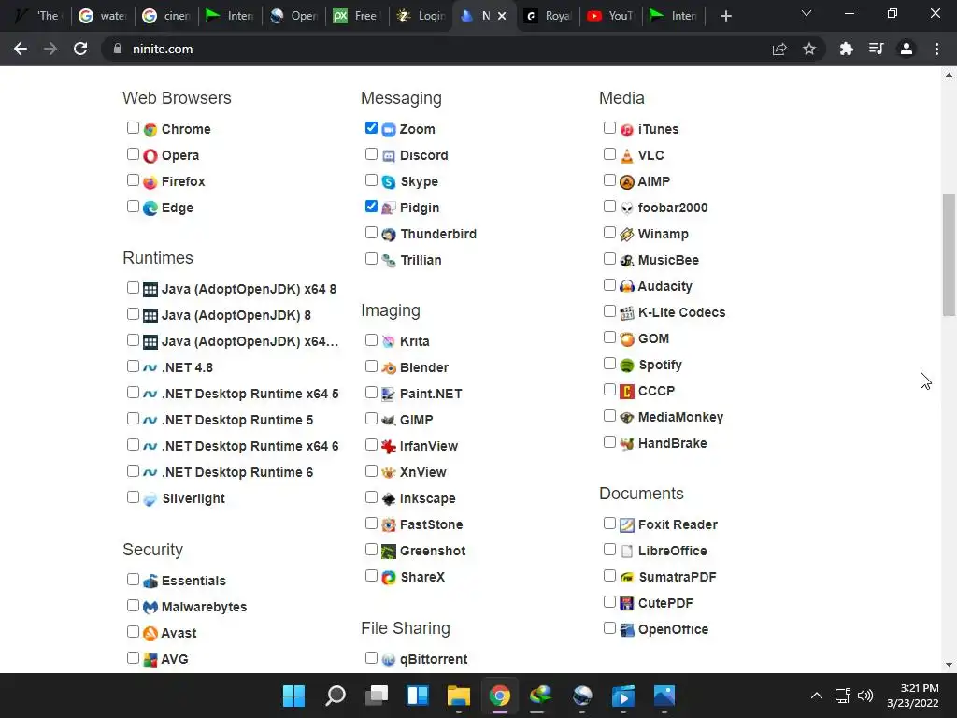Open clock and date in taskbar
This screenshot has height=718, width=957.
click(912, 696)
